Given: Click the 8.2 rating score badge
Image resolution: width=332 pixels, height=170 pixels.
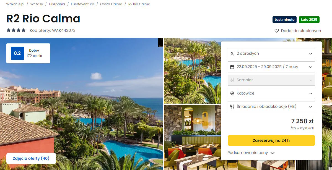Looking at the screenshot, I should point(17,53).
